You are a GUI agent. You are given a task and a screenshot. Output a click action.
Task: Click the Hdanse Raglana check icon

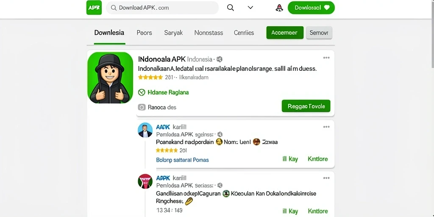point(142,92)
